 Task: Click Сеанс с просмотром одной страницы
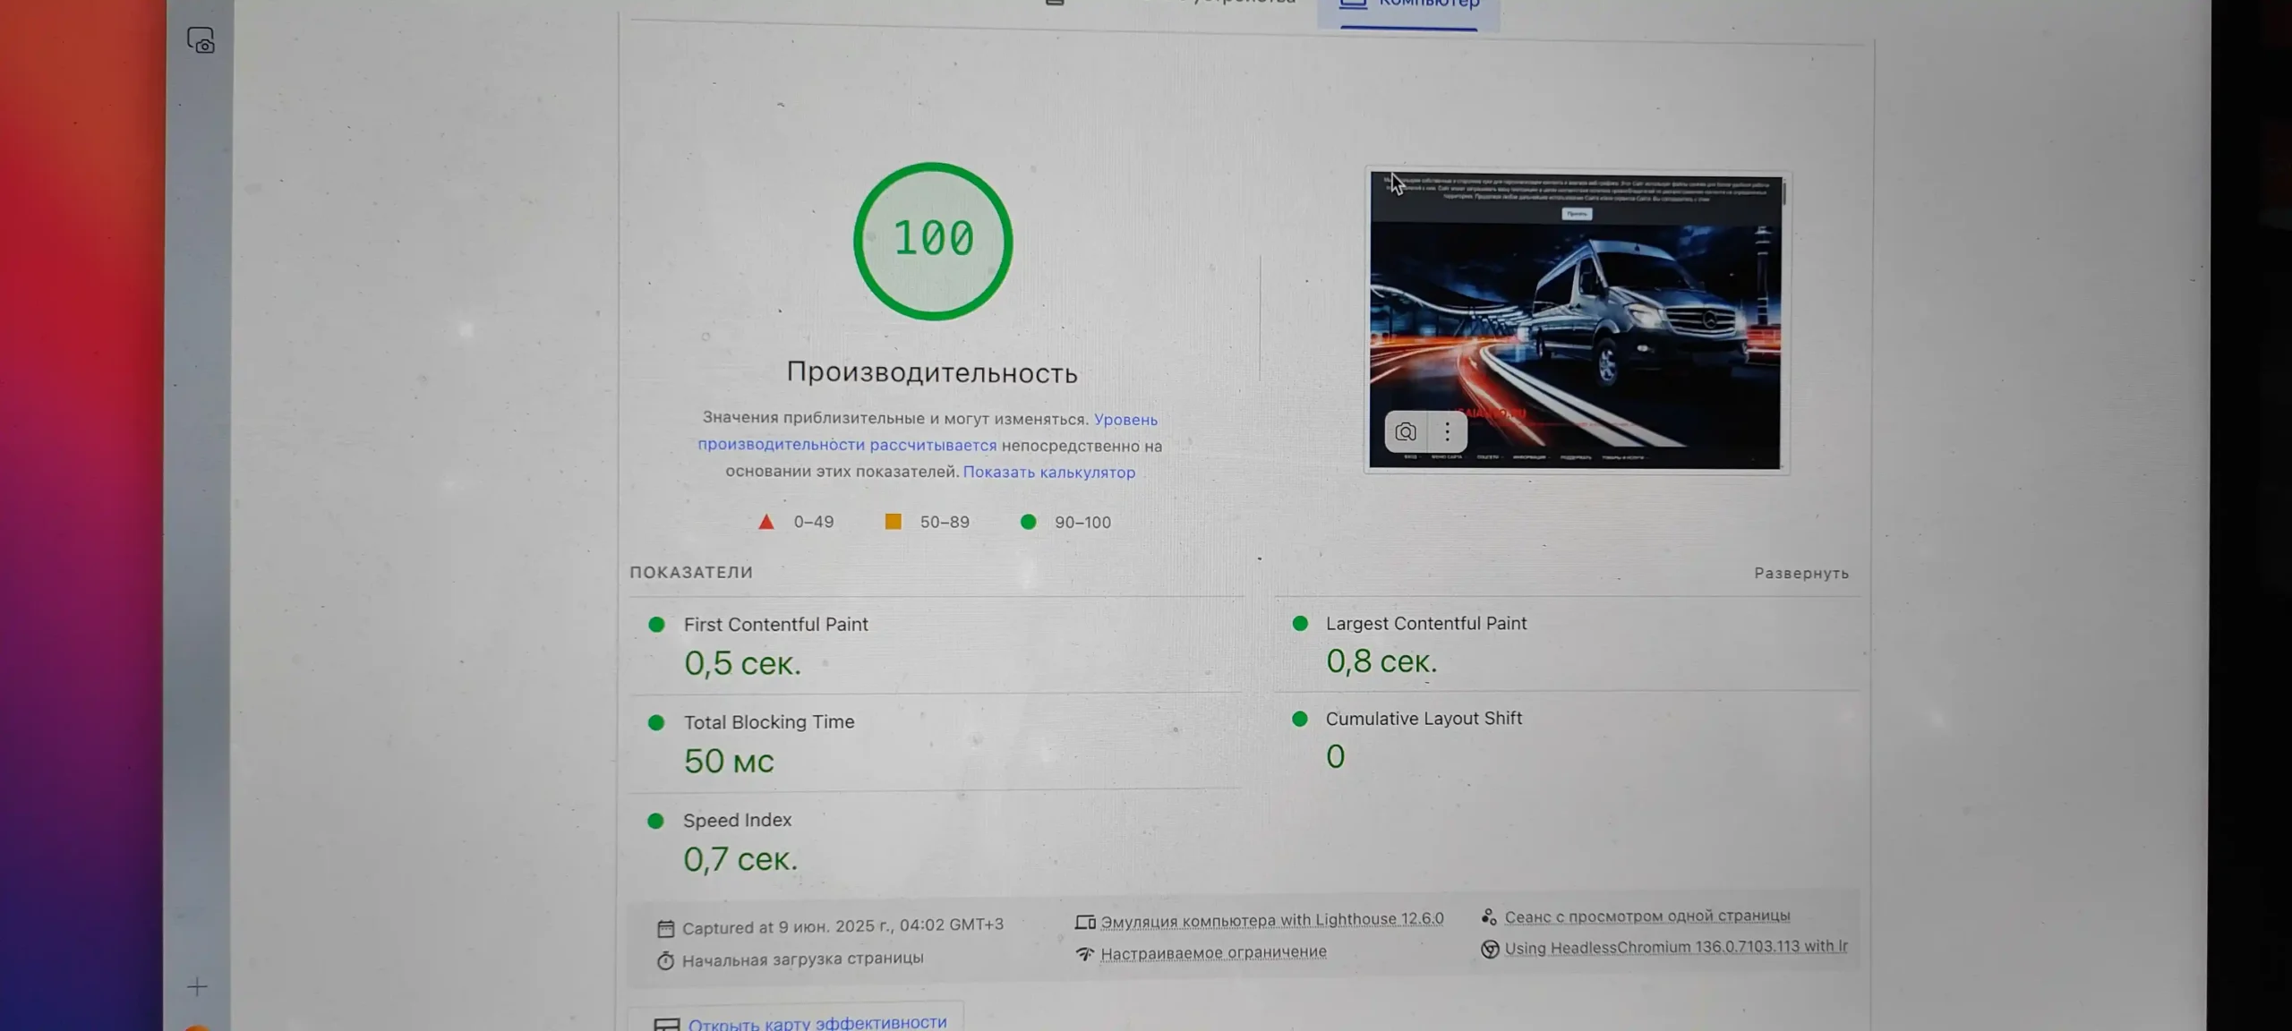[1646, 916]
